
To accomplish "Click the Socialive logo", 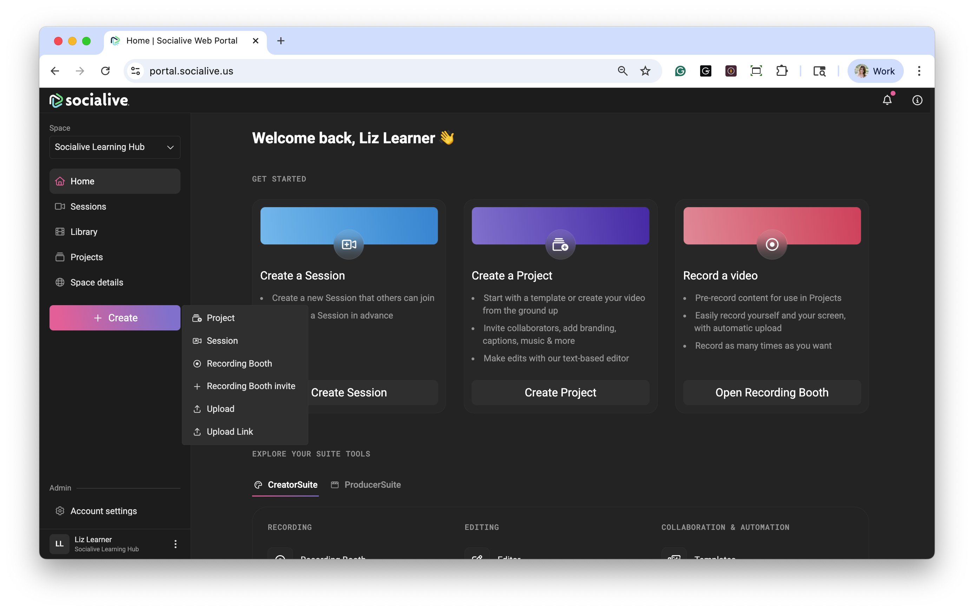I will [x=89, y=100].
